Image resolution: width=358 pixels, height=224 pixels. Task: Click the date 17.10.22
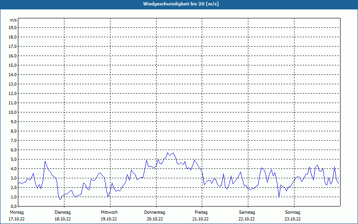(17, 219)
